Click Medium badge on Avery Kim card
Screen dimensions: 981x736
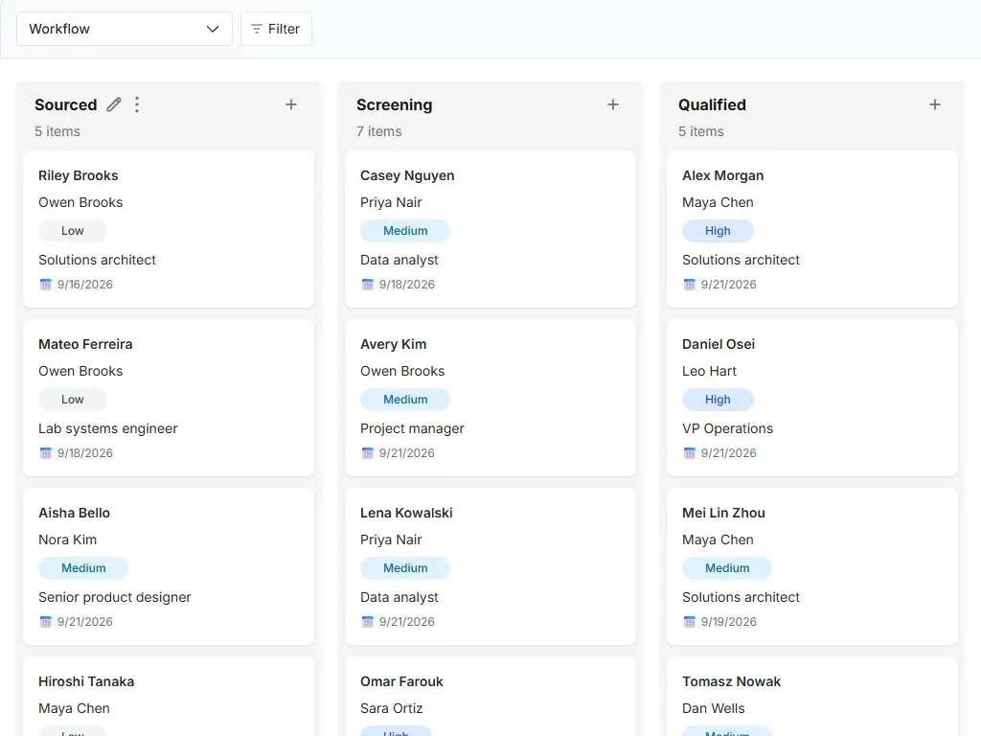pyautogui.click(x=405, y=400)
